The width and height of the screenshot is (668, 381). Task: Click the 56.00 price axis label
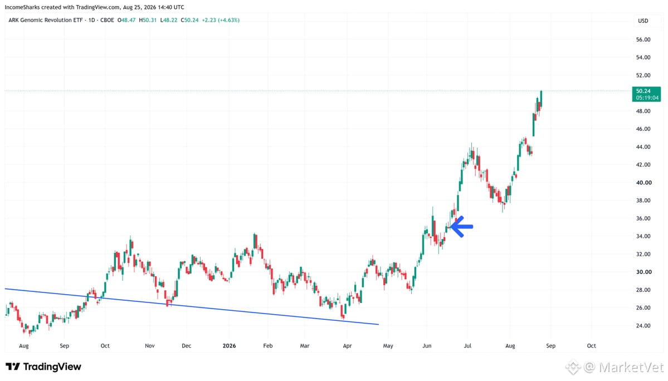(643, 40)
